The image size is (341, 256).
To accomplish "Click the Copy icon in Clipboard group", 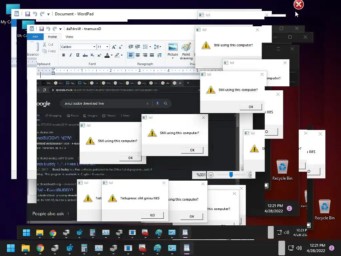I will 45,51.
